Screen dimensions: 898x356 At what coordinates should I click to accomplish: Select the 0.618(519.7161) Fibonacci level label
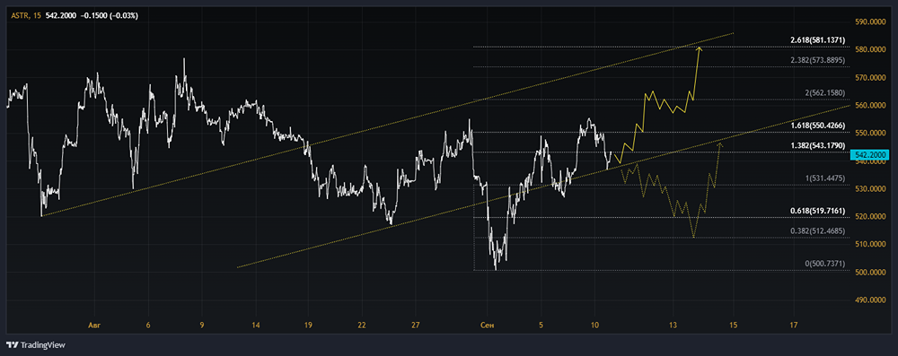(817, 211)
